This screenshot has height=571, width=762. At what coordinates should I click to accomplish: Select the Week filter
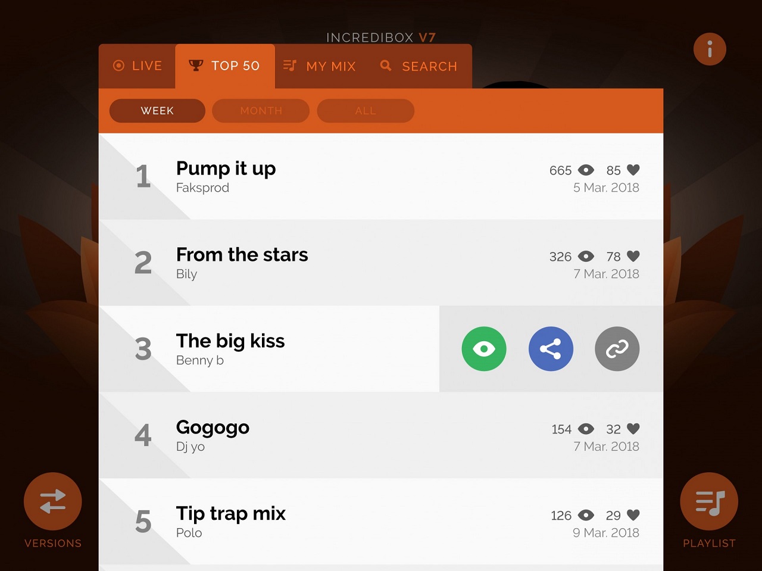[x=157, y=111]
